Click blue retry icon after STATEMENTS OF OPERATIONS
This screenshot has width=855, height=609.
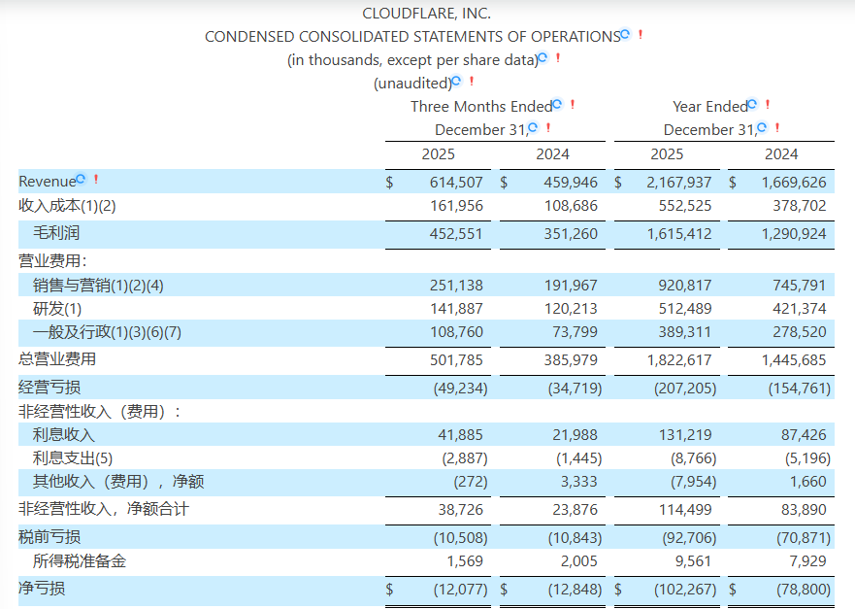pyautogui.click(x=626, y=35)
